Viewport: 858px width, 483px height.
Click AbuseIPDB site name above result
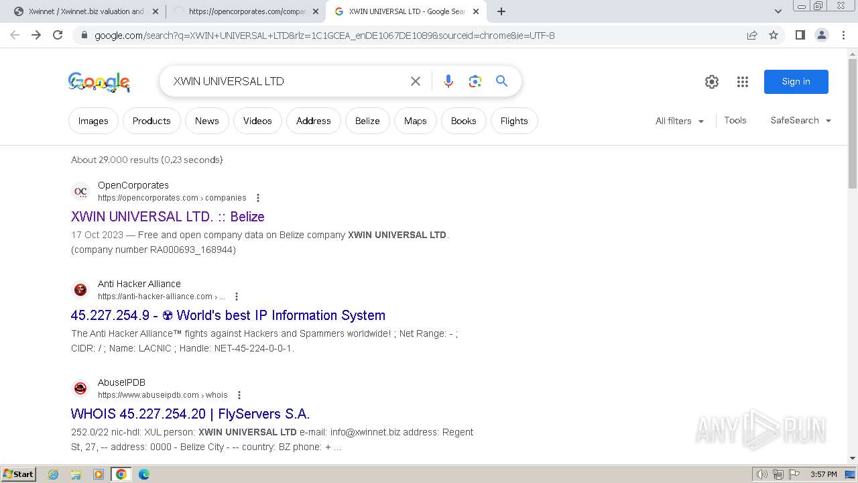tap(121, 382)
